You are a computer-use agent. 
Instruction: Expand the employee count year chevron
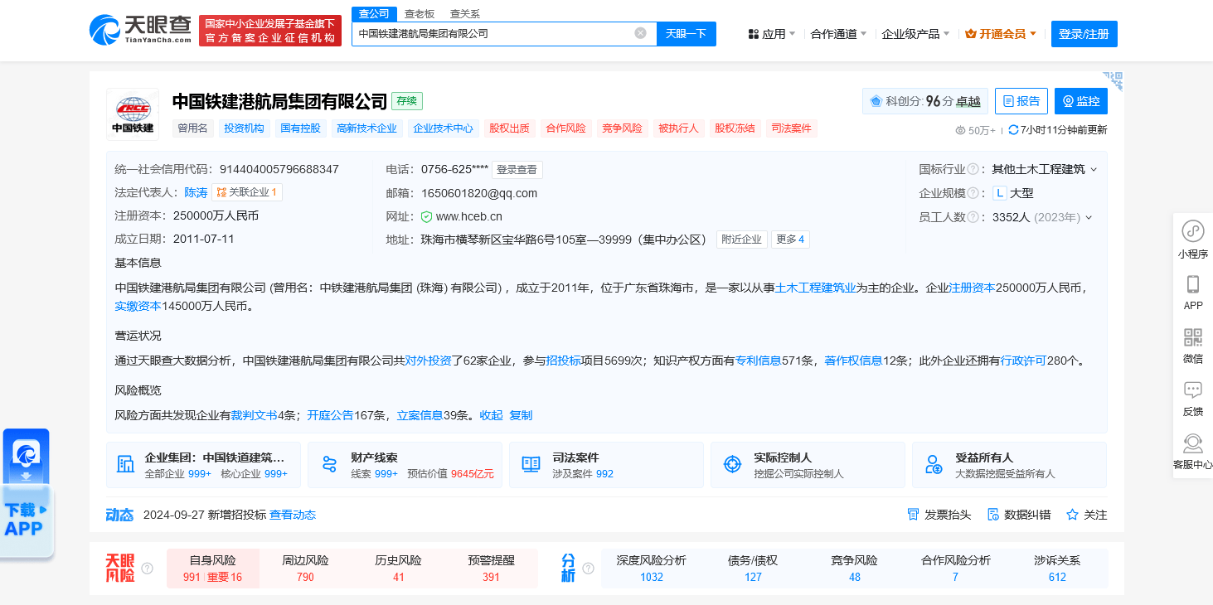1089,217
